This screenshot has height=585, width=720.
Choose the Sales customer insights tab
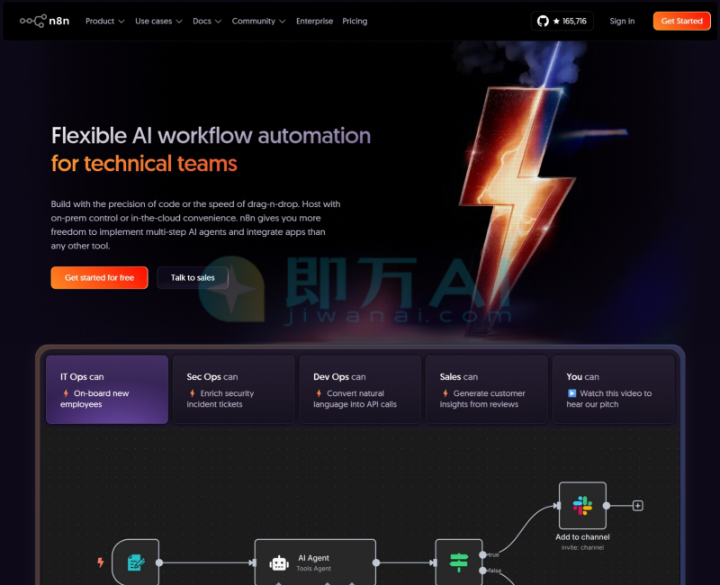486,390
